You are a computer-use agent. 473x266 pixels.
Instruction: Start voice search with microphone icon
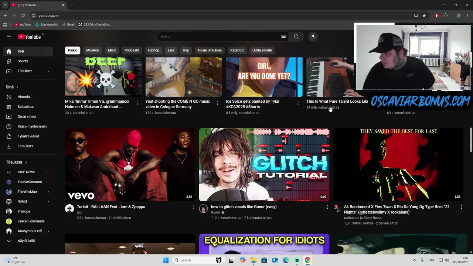[x=313, y=37]
